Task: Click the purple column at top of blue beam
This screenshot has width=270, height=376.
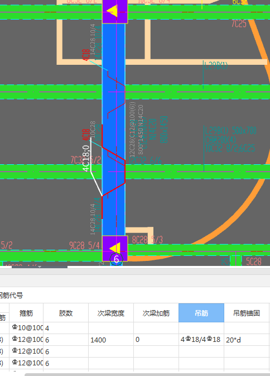Action: pyautogui.click(x=115, y=12)
